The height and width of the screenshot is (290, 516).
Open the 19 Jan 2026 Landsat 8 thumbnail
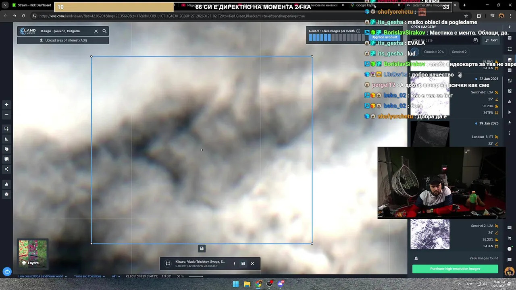(430, 134)
